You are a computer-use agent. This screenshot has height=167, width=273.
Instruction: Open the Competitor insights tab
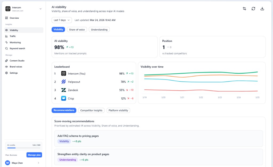coord(91,110)
